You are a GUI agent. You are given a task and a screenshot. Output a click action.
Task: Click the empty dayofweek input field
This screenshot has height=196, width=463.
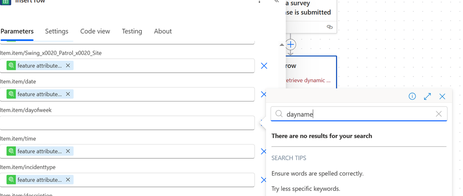[x=127, y=123]
